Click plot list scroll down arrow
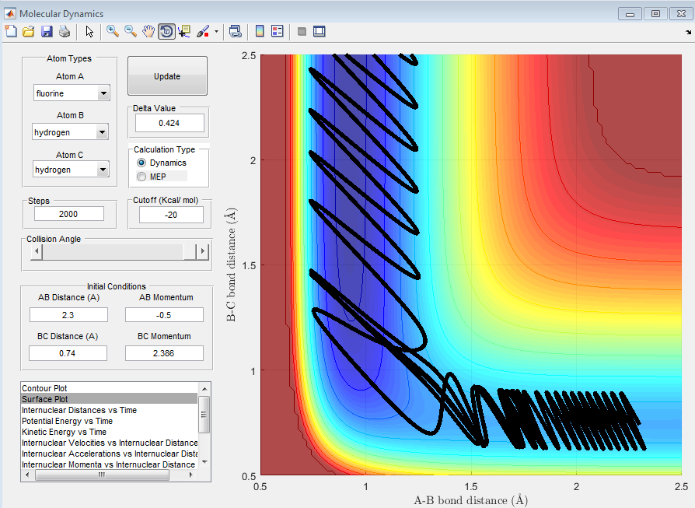 click(204, 462)
